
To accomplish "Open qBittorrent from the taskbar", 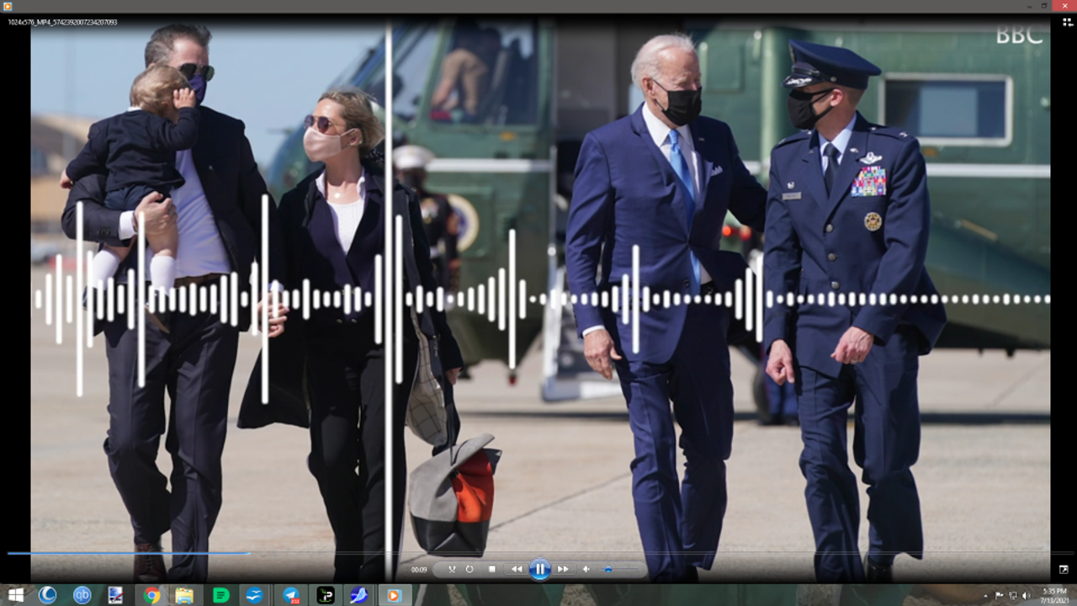I will coord(82,595).
